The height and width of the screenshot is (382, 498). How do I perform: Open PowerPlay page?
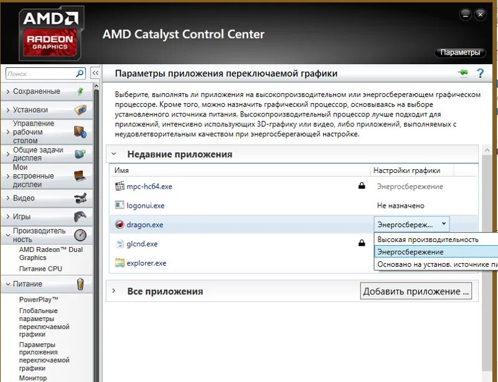(39, 299)
